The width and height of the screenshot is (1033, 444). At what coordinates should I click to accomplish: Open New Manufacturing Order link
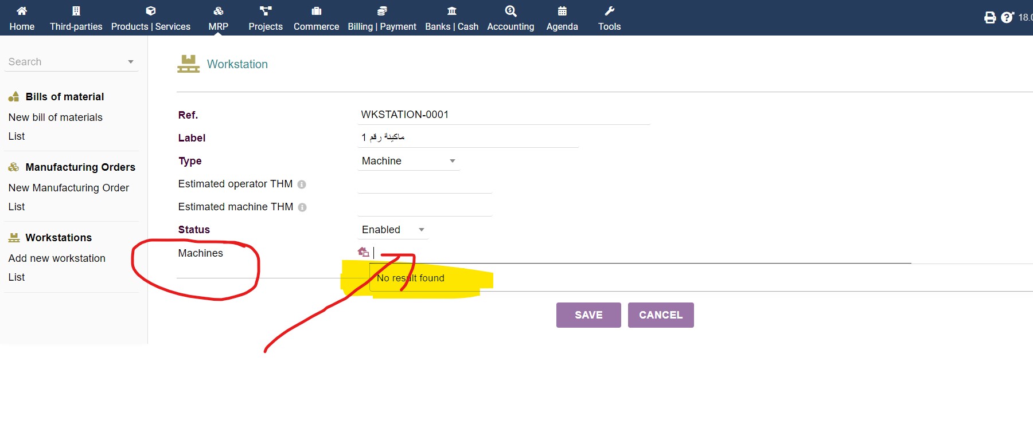click(69, 188)
